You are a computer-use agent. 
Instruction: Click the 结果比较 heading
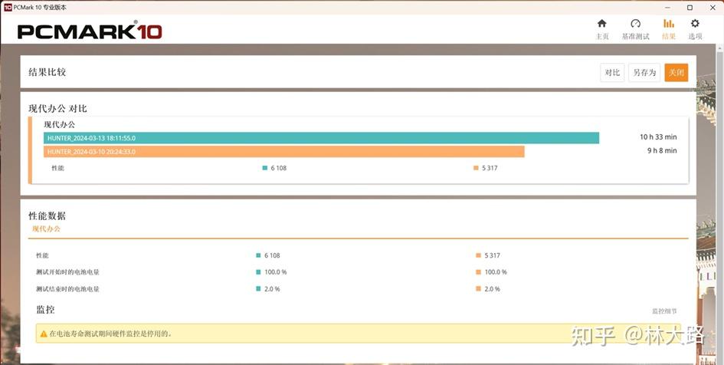pos(47,72)
